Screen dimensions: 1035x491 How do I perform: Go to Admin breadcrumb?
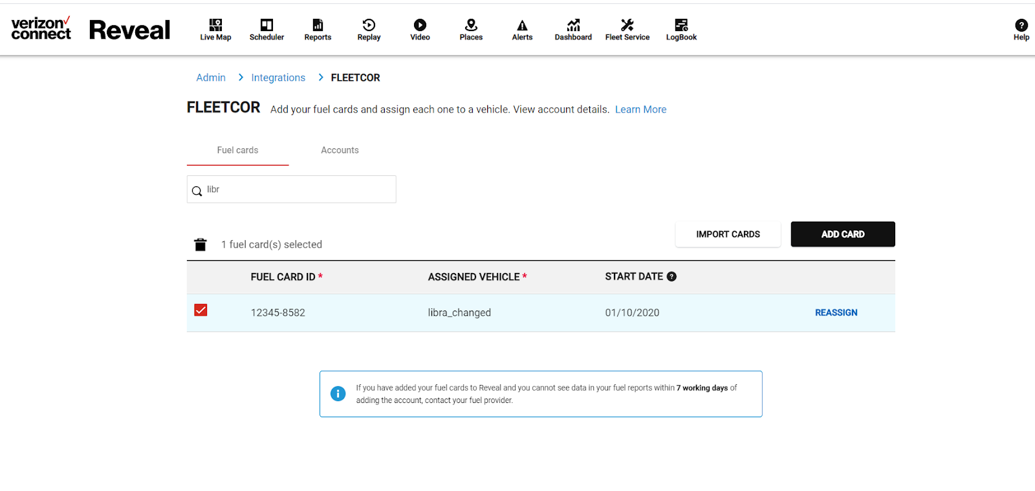211,78
